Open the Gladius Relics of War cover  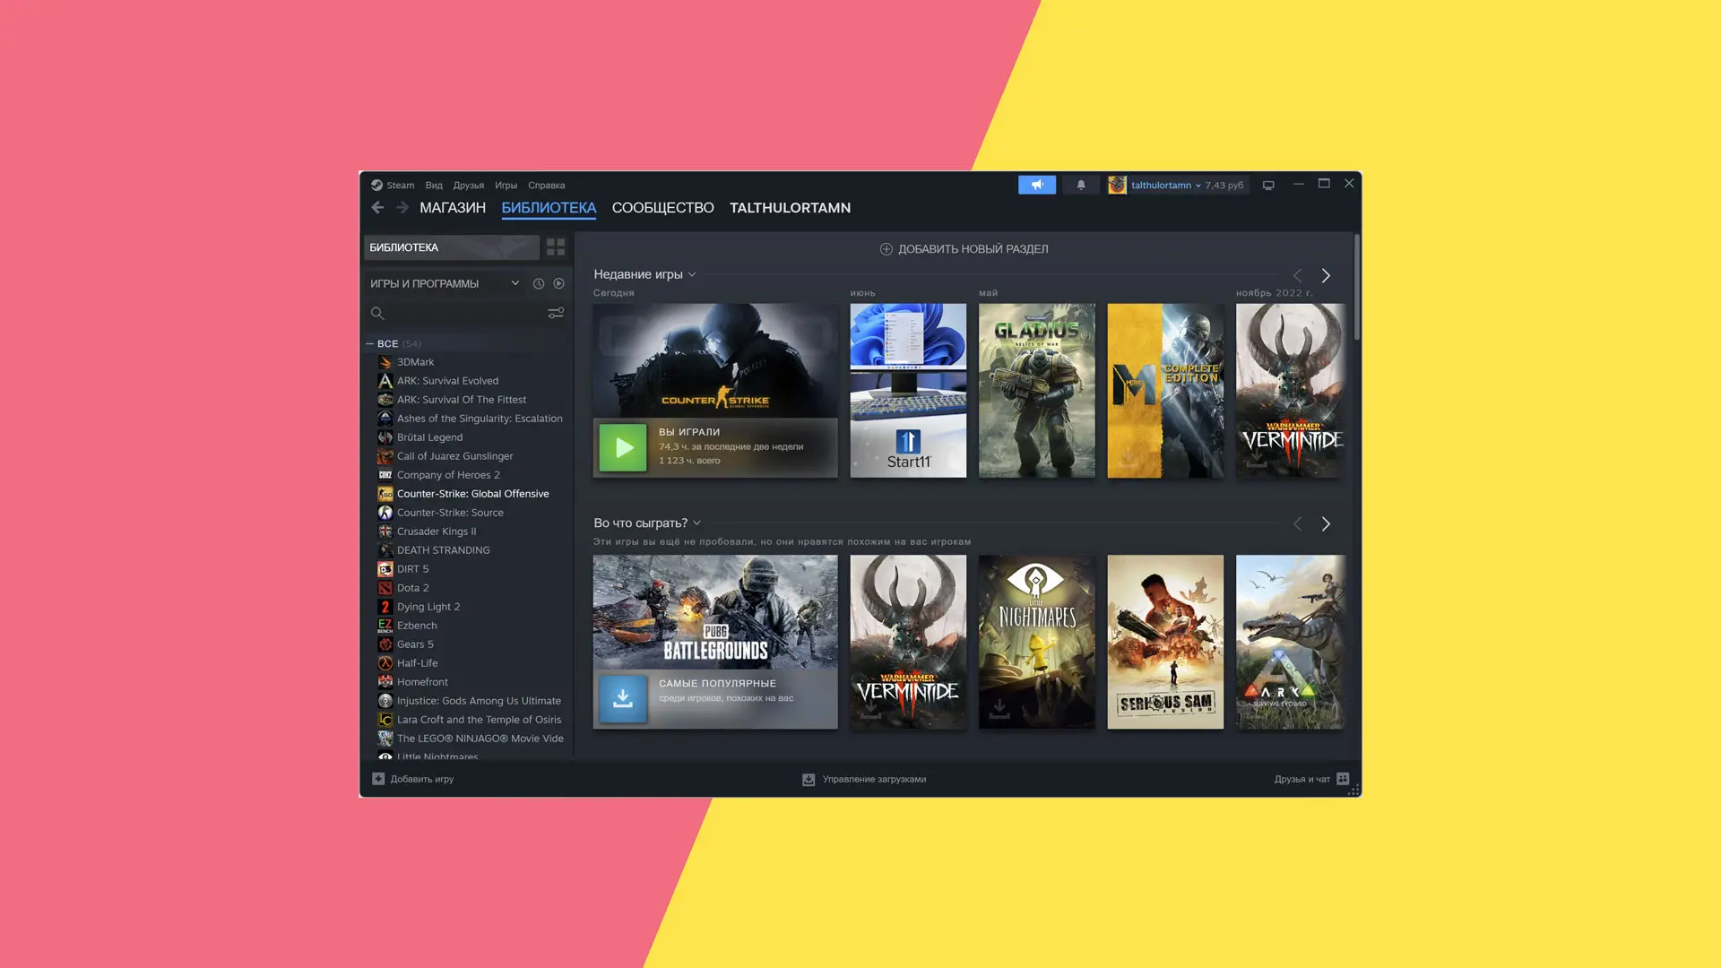pyautogui.click(x=1037, y=391)
